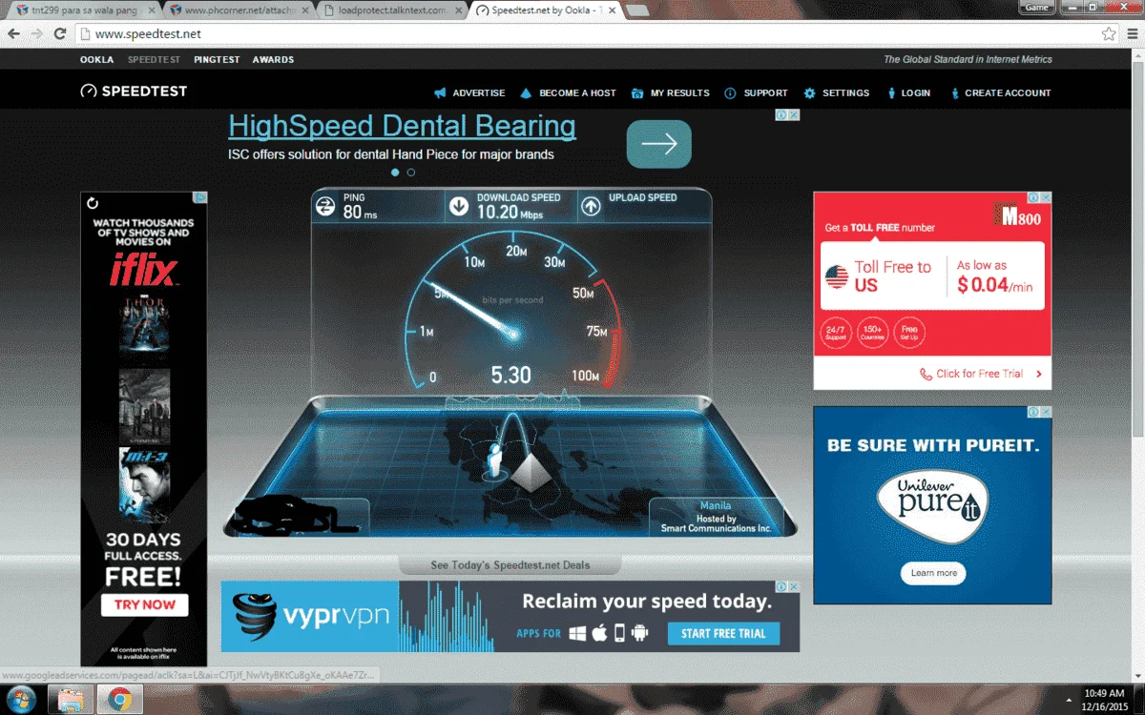Select the first ad carousel dot
The image size is (1145, 715).
395,173
